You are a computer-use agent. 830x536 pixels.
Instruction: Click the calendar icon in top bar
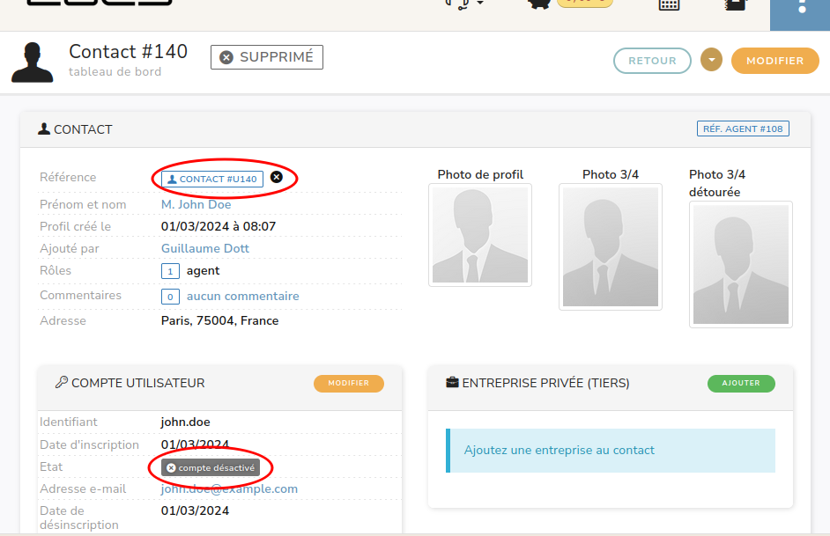coord(669,4)
